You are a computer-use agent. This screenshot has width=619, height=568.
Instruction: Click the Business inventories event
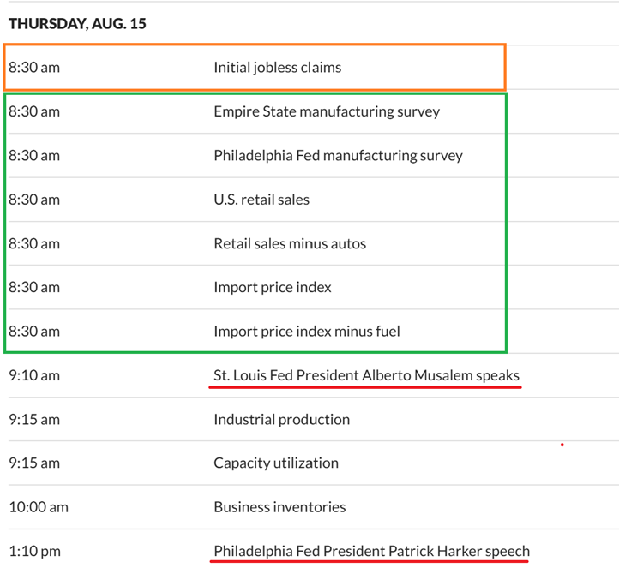[x=279, y=506]
